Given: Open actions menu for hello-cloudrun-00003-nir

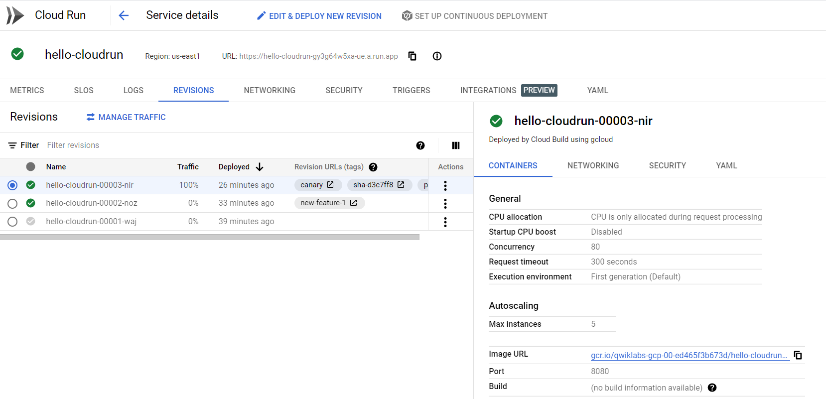Looking at the screenshot, I should click(445, 185).
